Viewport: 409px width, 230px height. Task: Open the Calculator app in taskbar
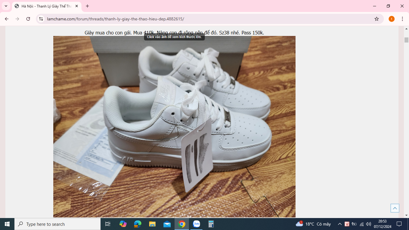pyautogui.click(x=211, y=224)
